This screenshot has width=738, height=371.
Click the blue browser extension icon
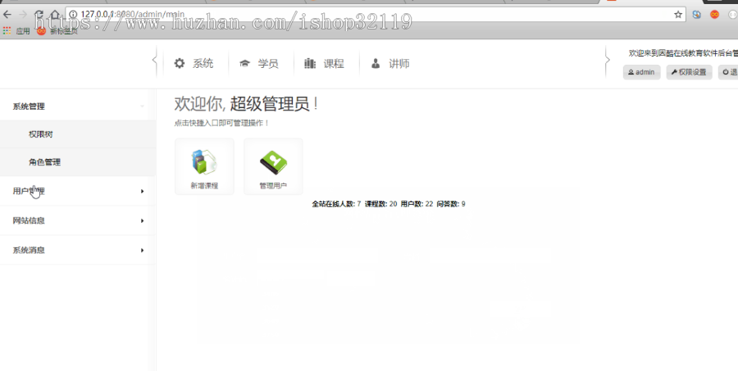click(x=696, y=15)
